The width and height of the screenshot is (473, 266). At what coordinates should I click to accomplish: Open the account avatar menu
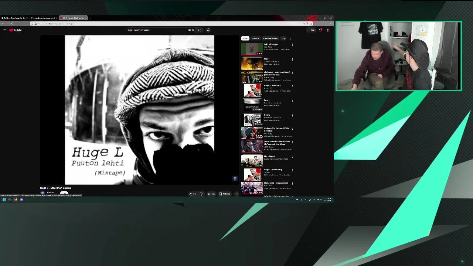[327, 30]
